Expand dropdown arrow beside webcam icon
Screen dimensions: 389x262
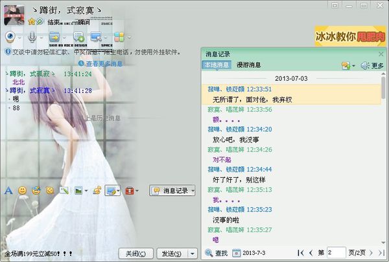(19, 38)
